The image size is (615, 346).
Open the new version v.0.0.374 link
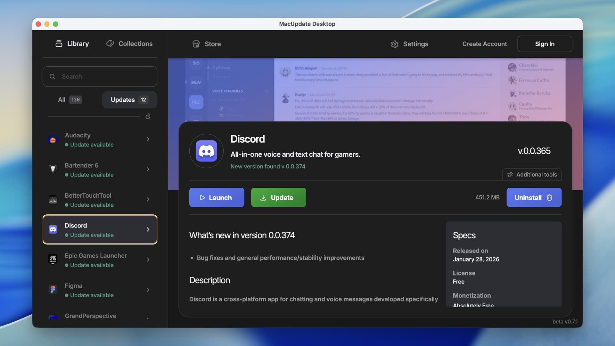(268, 166)
